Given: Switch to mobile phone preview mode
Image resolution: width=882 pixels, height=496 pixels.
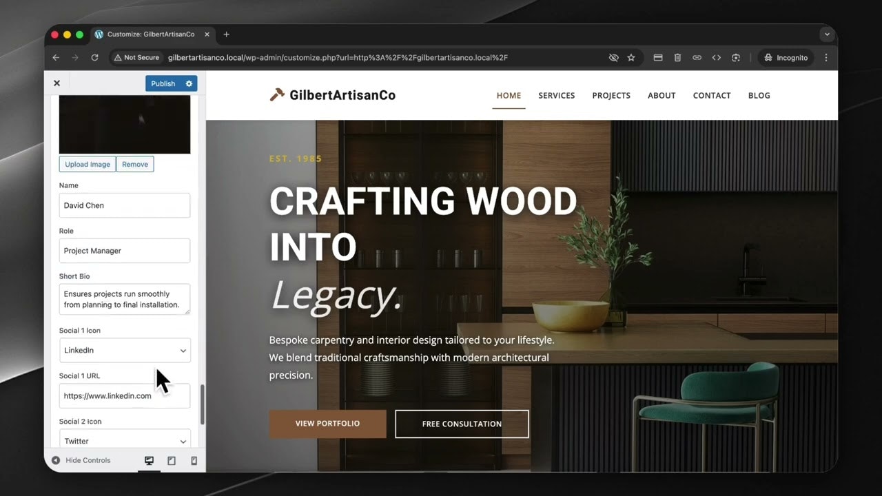Looking at the screenshot, I should [x=194, y=460].
